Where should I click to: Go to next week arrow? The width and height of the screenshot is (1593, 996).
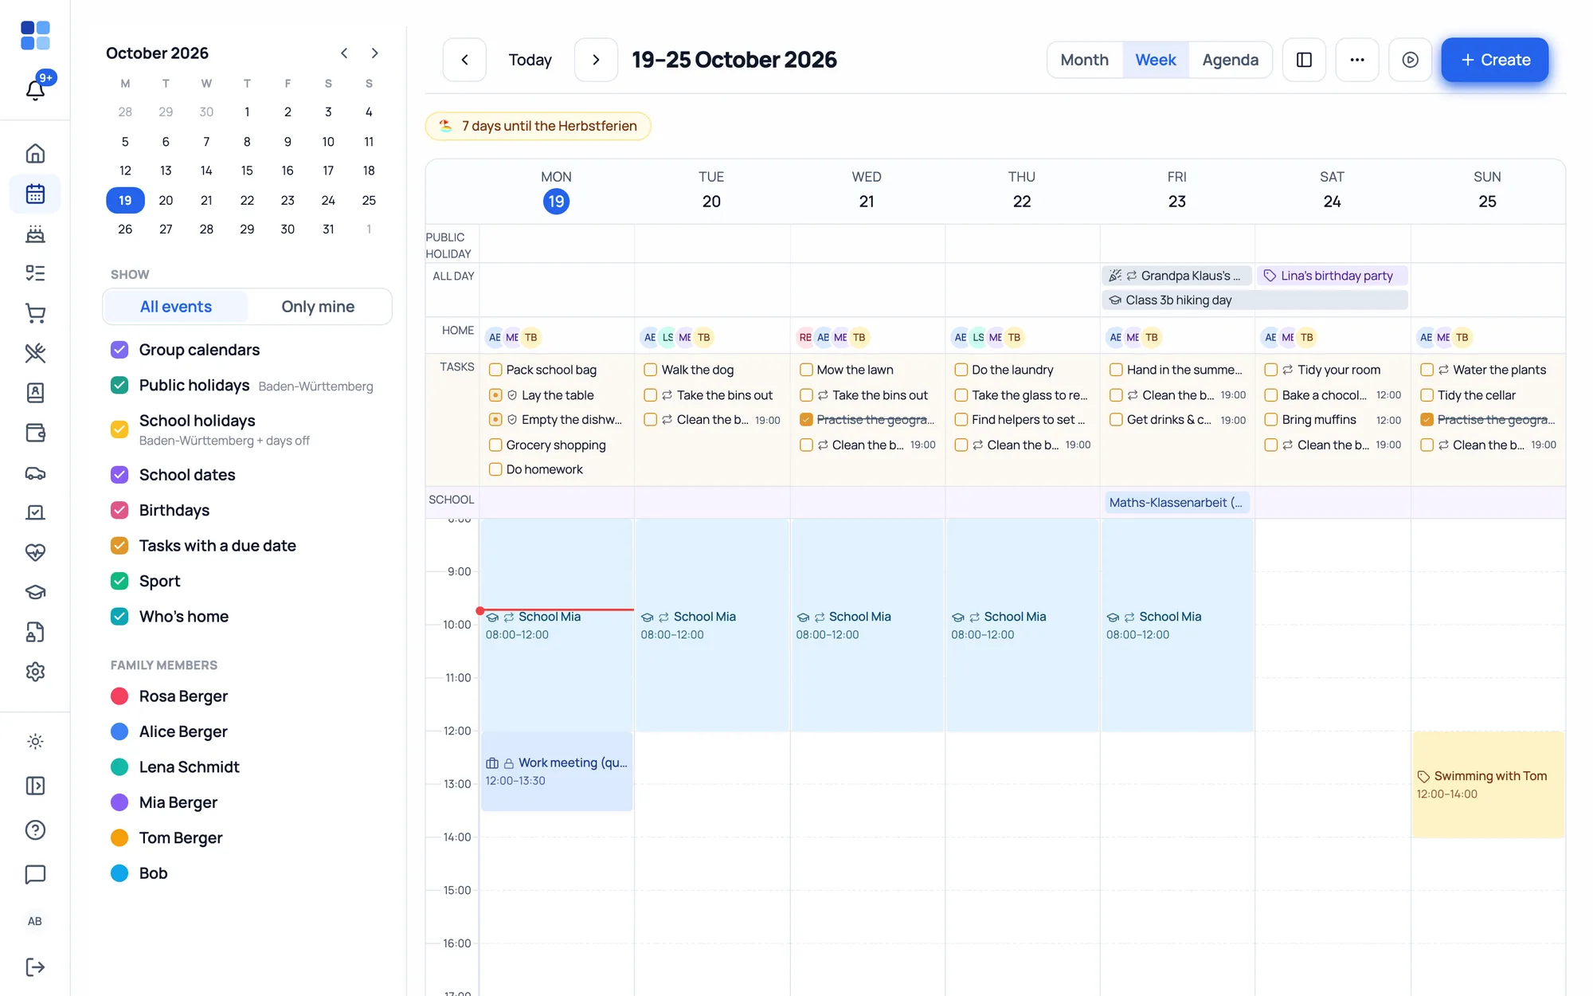(x=596, y=60)
